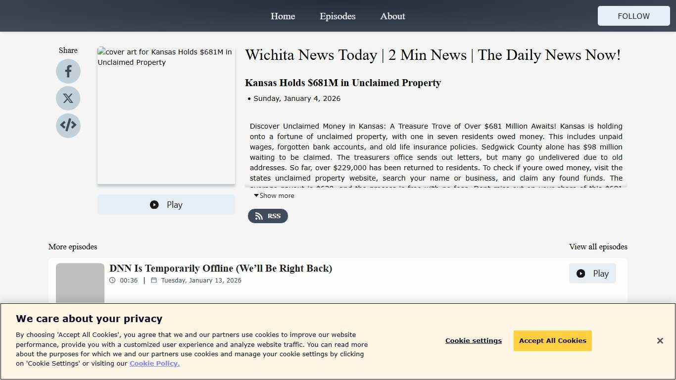
Task: Expand the Show more description
Action: 274,195
